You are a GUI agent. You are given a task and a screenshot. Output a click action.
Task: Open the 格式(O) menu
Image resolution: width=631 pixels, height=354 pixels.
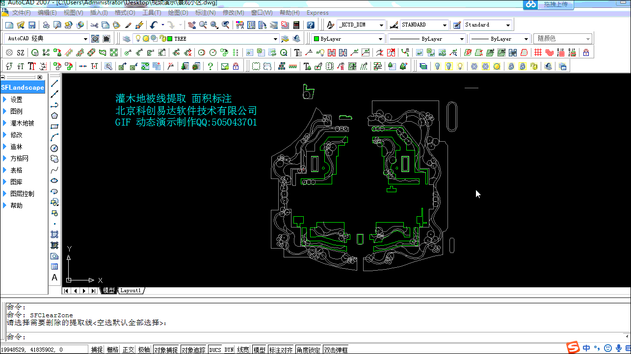124,13
